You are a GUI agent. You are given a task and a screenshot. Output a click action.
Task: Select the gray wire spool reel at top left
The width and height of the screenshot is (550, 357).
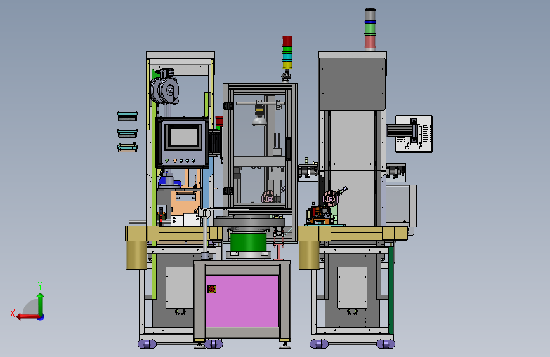click(164, 90)
